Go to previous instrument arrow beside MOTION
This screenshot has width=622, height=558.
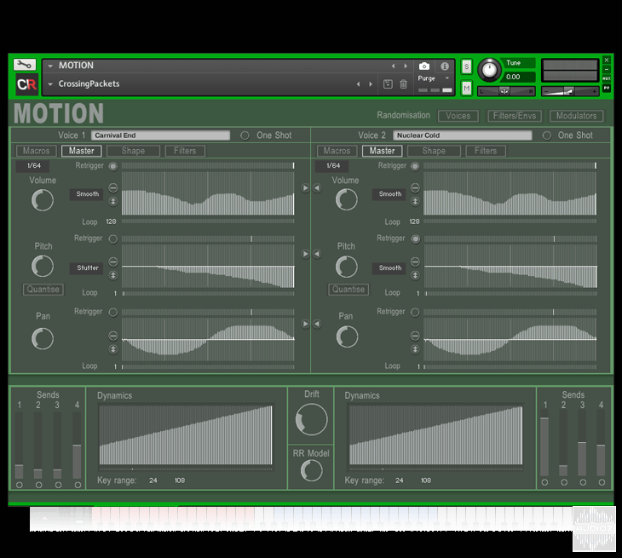(x=393, y=66)
